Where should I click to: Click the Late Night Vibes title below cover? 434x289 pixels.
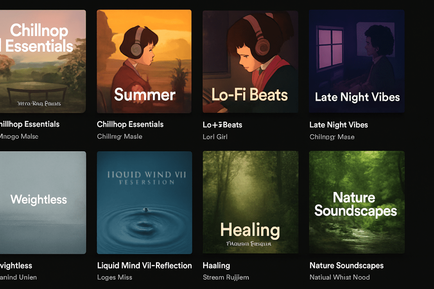click(339, 125)
